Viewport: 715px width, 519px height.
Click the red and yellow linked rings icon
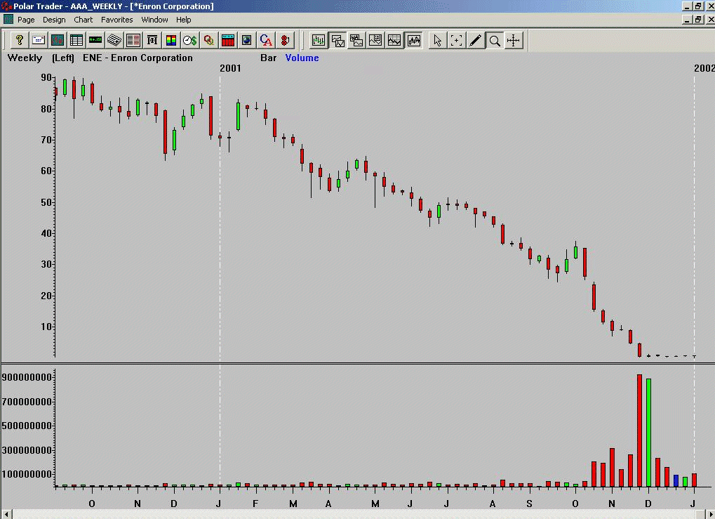[209, 40]
